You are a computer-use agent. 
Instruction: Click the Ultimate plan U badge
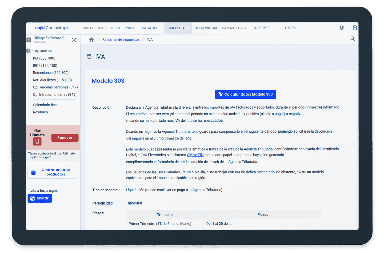click(37, 141)
